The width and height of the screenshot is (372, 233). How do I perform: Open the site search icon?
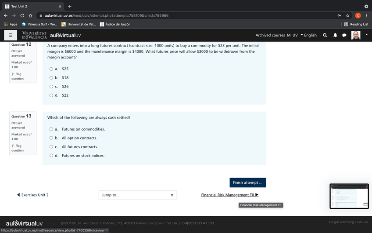pyautogui.click(x=325, y=35)
